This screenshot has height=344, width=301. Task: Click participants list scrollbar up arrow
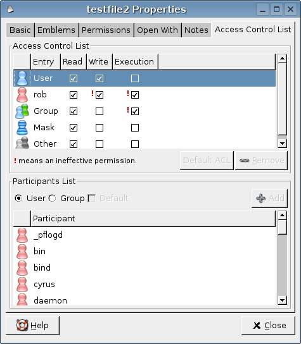point(282,216)
